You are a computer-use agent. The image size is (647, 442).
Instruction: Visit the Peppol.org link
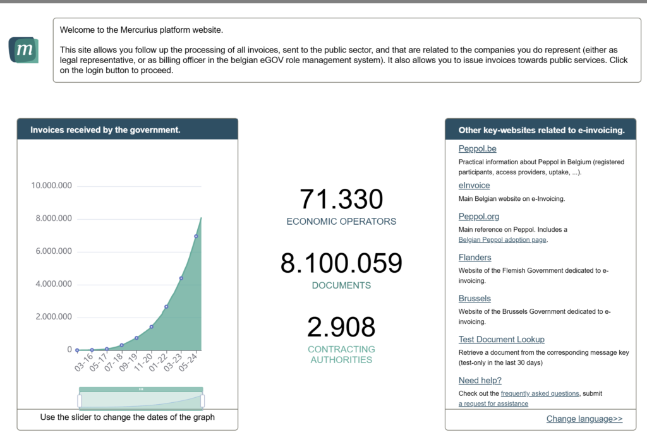479,217
